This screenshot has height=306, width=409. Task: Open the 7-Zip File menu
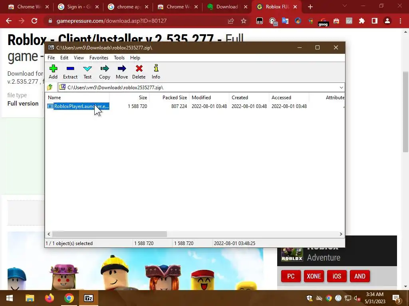[51, 58]
